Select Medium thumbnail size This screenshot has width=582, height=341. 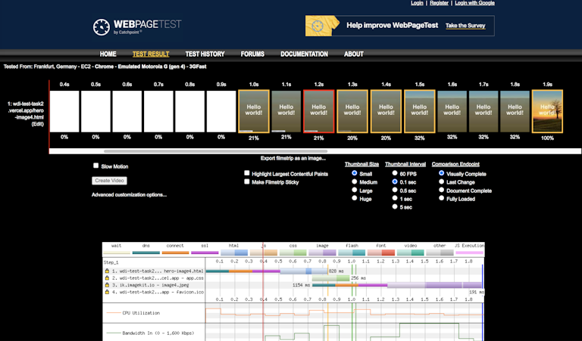tap(355, 182)
